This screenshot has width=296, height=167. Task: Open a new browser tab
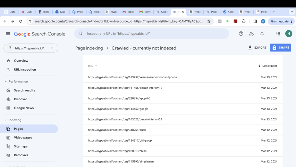click(274, 12)
